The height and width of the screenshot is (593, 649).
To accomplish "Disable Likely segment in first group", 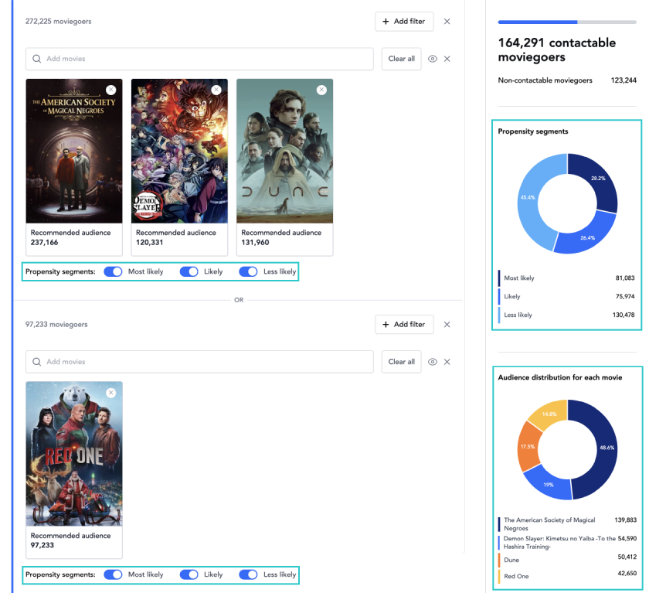I will (x=189, y=271).
